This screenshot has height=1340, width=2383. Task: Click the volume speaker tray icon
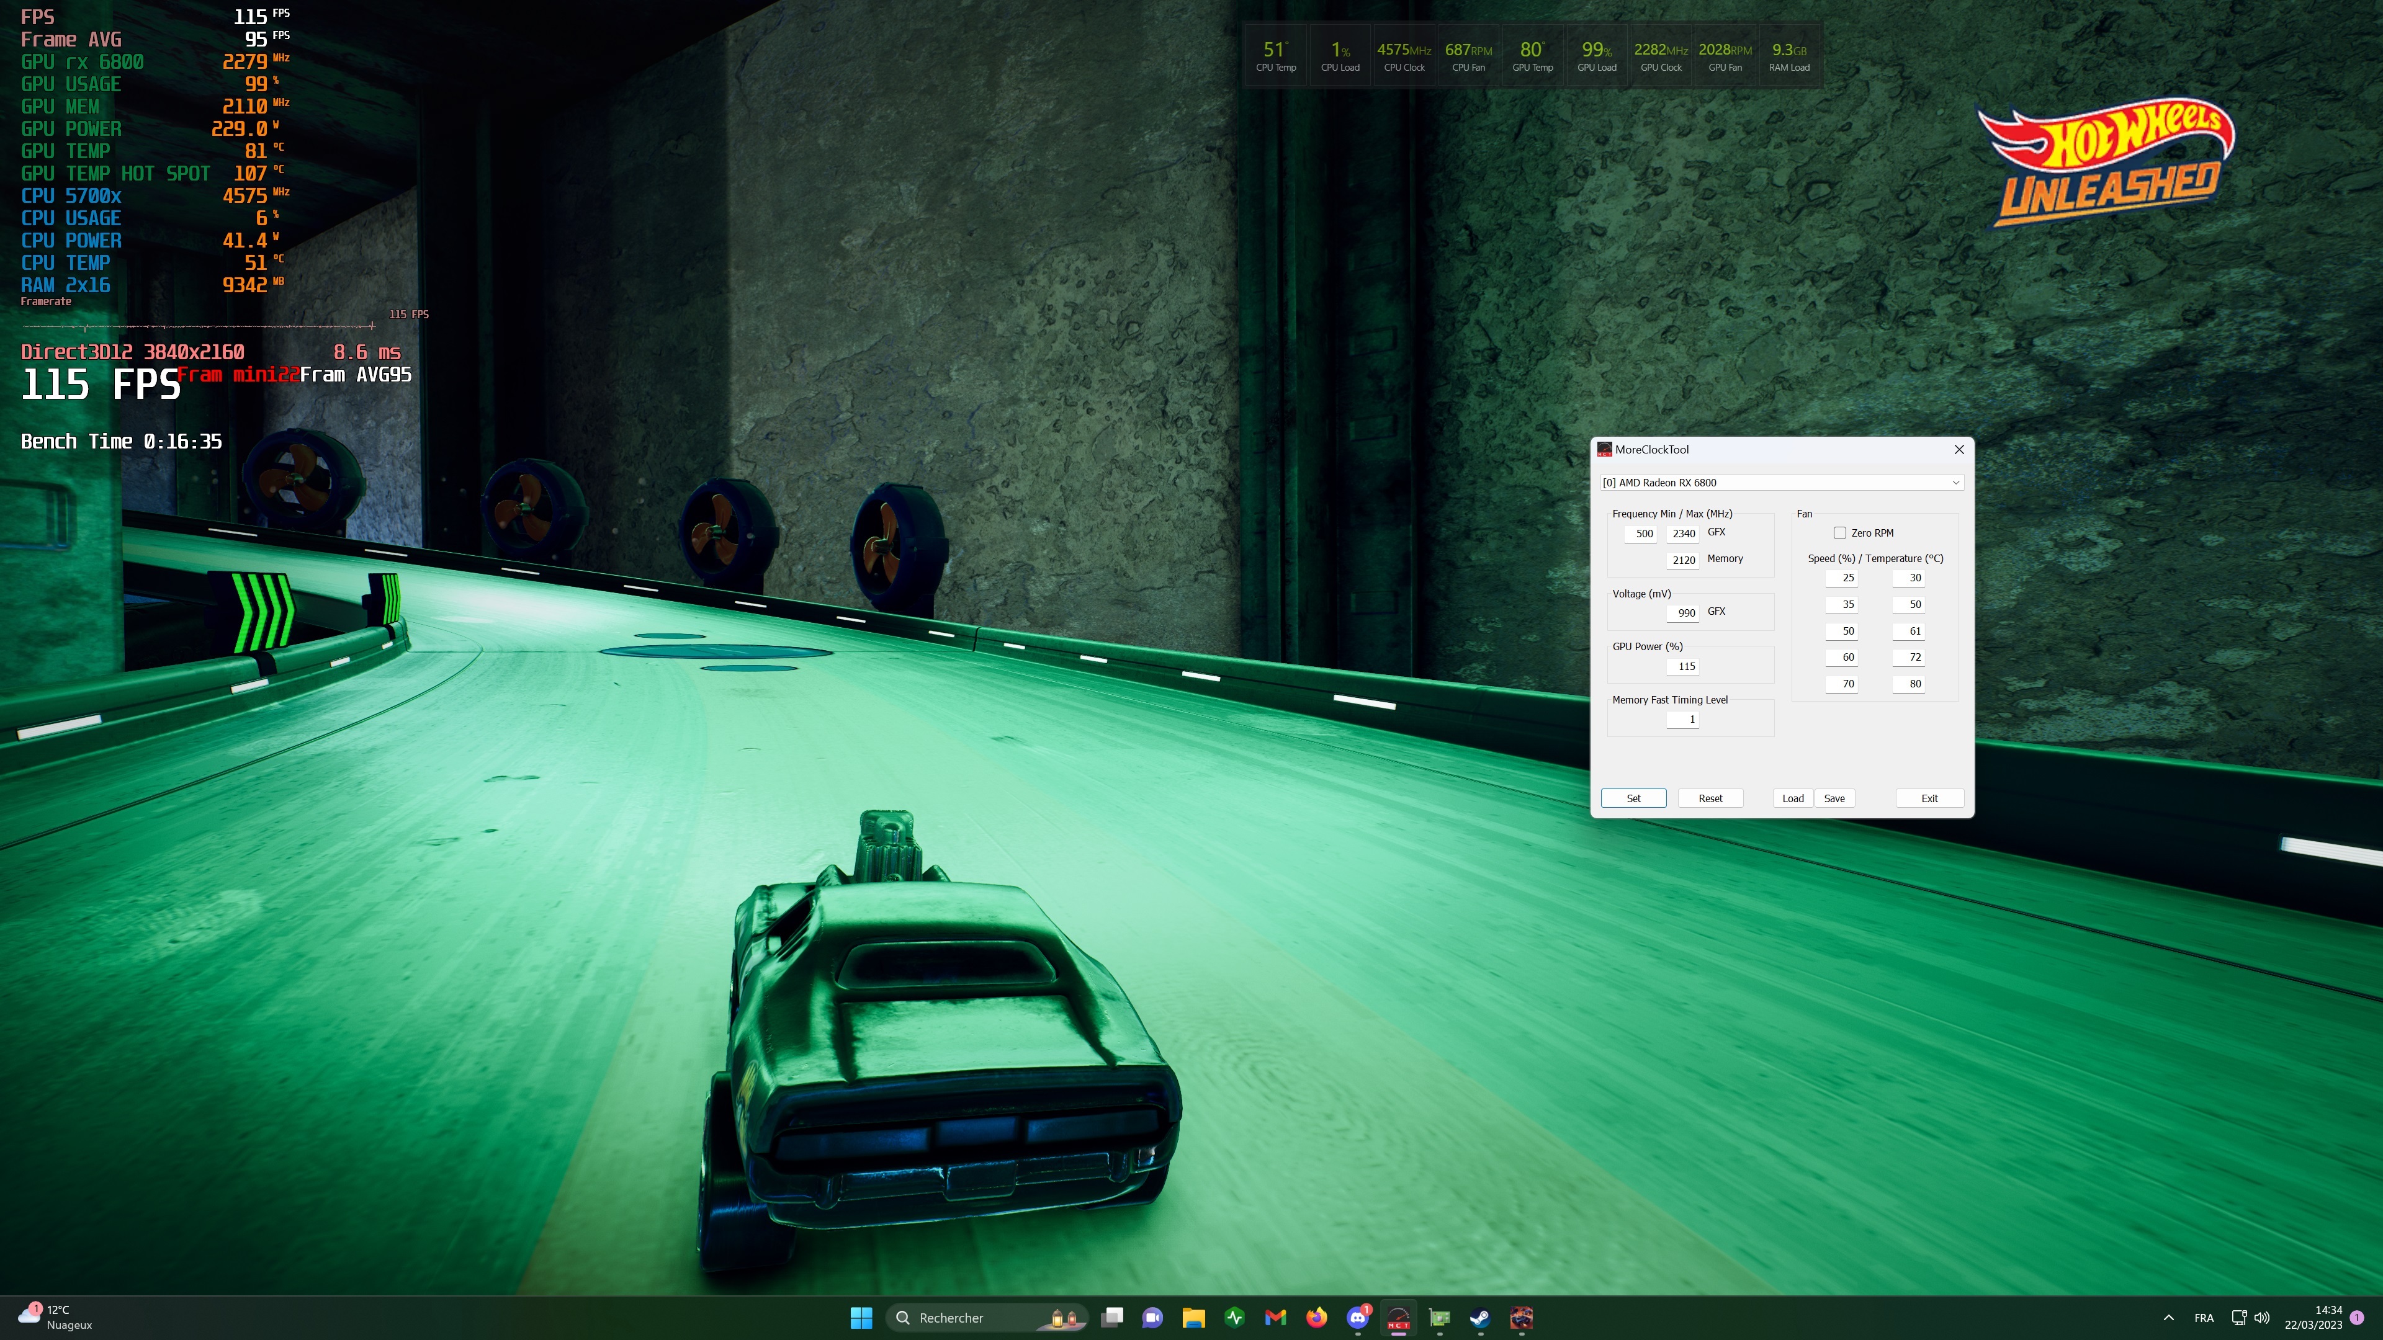[2262, 1318]
